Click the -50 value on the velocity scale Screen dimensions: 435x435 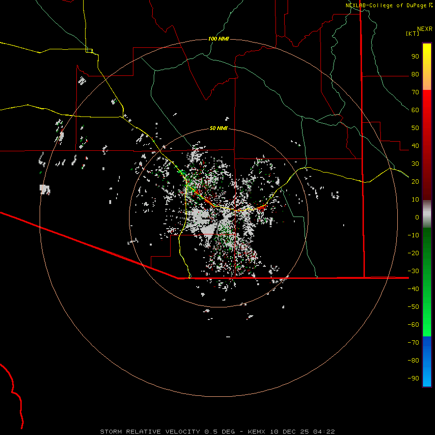coord(413,307)
